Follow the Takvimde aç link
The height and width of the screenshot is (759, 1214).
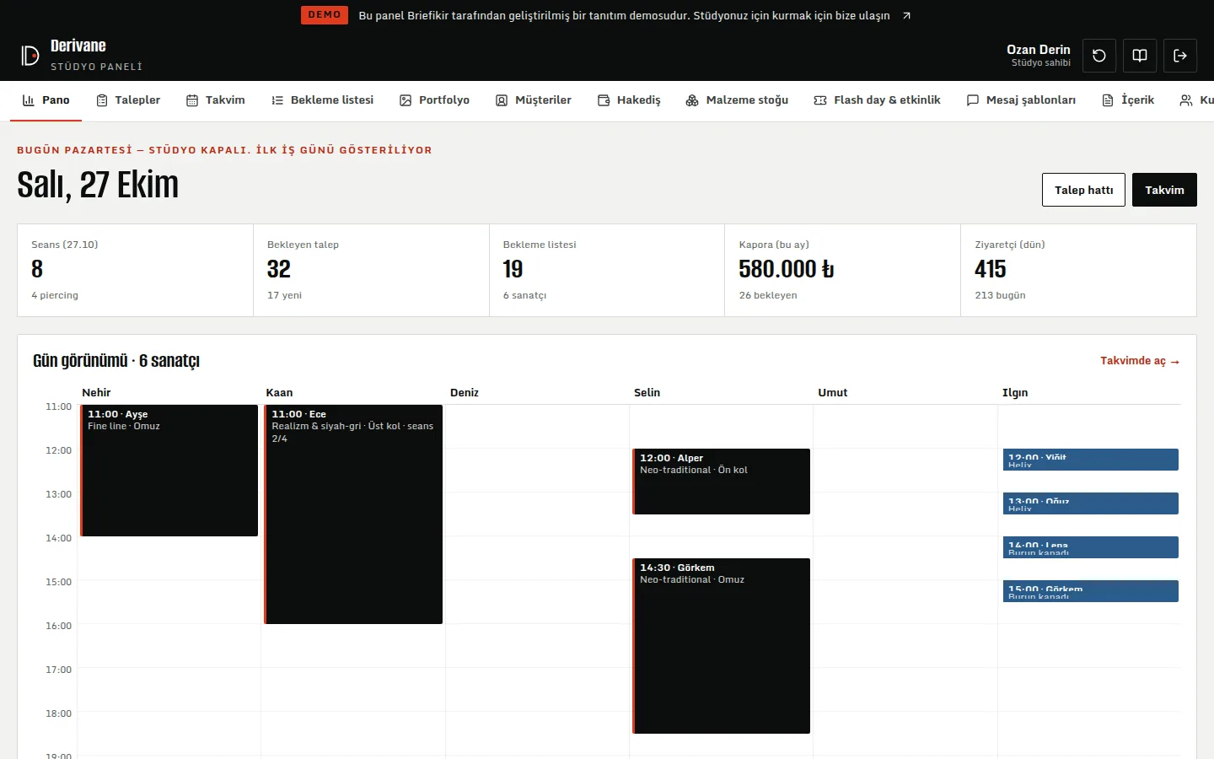point(1140,361)
